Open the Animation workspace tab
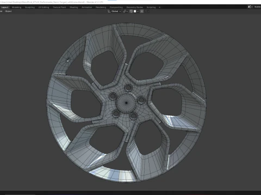Image resolution: width=261 pixels, height=195 pixels. click(x=86, y=8)
